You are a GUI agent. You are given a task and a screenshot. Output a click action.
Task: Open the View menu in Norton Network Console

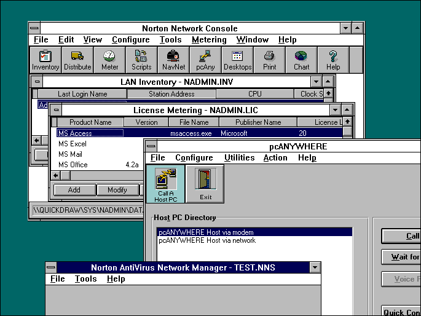click(92, 40)
